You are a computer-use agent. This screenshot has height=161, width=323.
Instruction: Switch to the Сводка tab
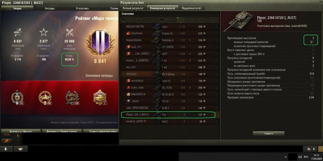click(17, 8)
